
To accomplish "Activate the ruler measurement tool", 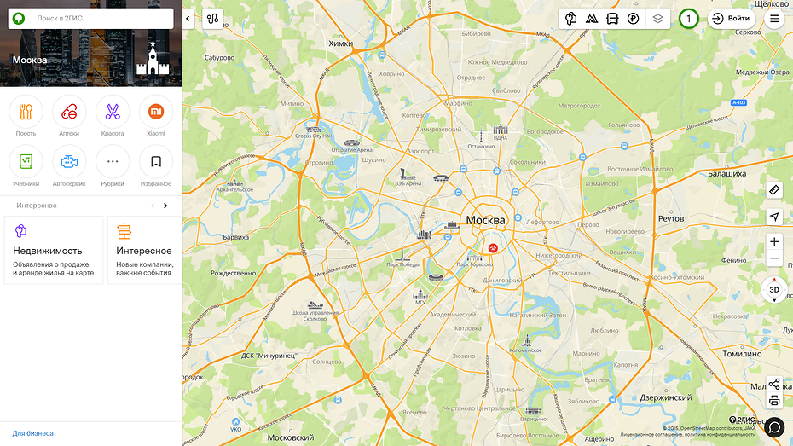I will click(774, 190).
